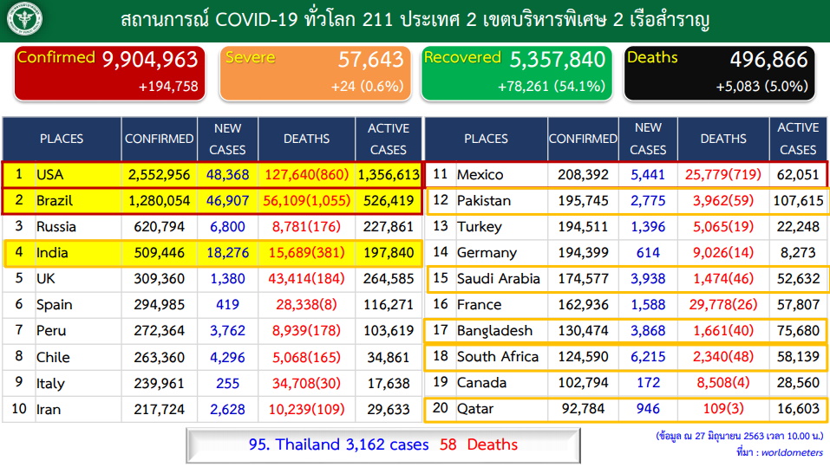
Task: Click Brazil confirmed 1,280,054
Action: pos(159,200)
